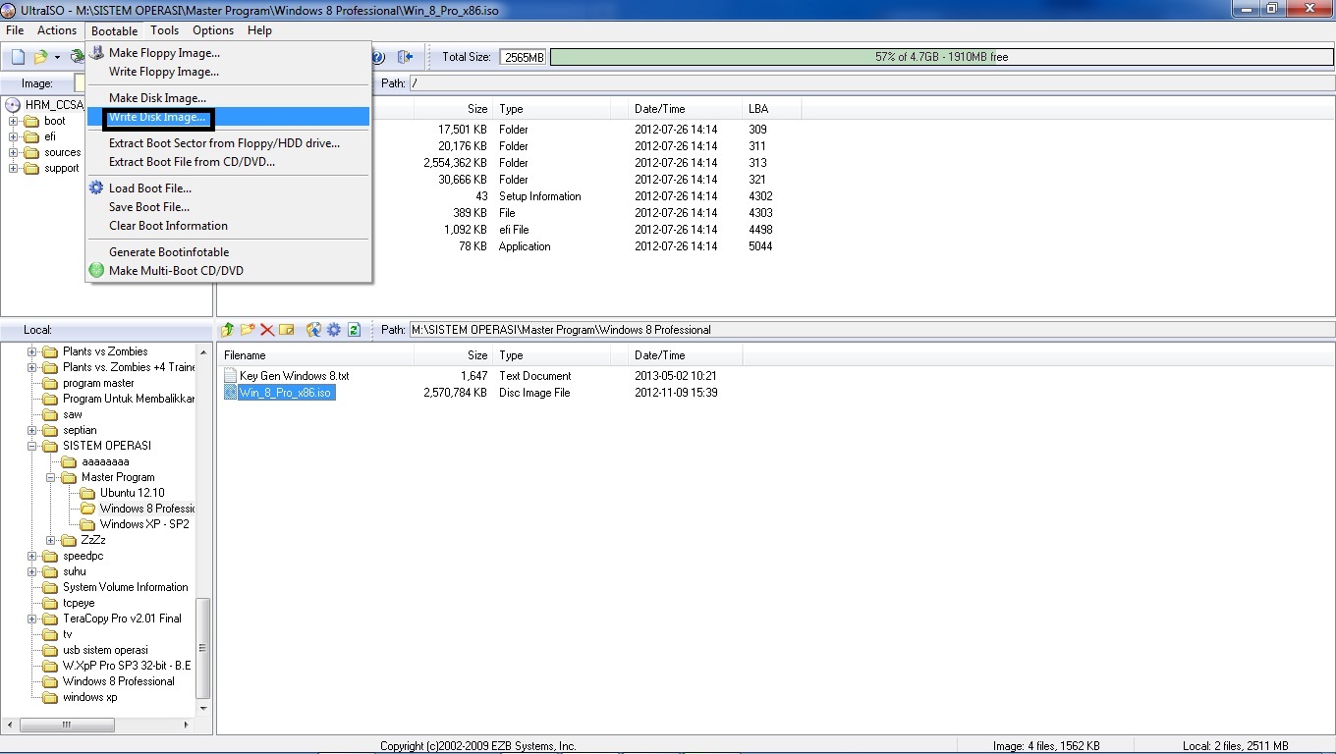
Task: Open the Options menu
Action: coord(213,30)
